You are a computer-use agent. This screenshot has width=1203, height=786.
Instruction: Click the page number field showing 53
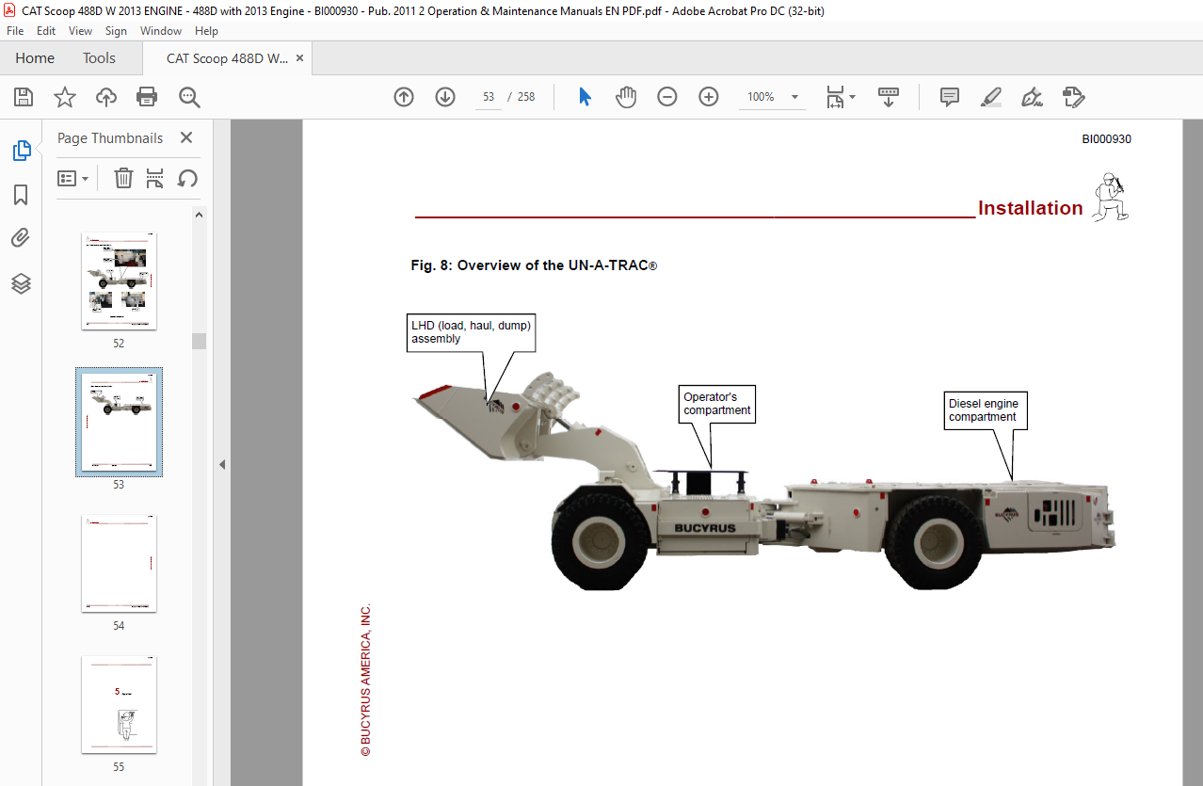point(489,97)
